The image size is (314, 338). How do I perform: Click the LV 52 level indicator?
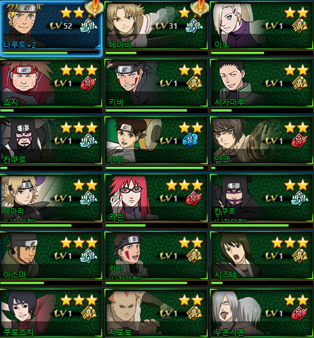click(61, 26)
